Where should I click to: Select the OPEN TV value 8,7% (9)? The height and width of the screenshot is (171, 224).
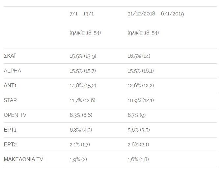[137, 115]
